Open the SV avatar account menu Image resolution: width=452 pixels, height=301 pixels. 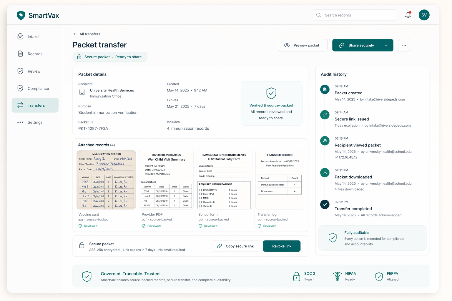point(424,15)
